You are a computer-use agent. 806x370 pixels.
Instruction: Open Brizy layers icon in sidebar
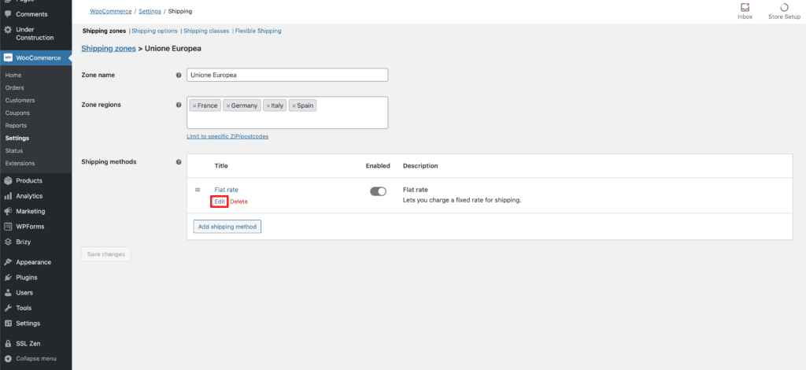pyautogui.click(x=8, y=242)
